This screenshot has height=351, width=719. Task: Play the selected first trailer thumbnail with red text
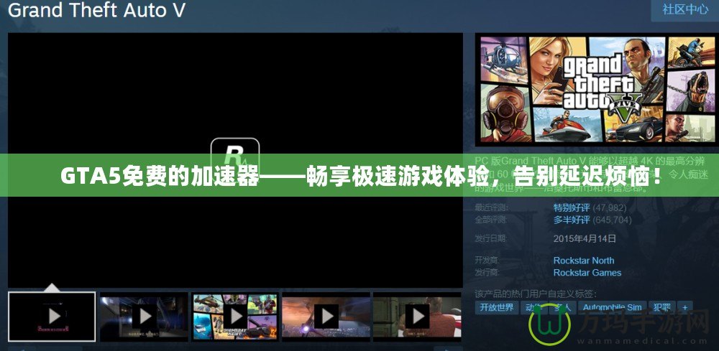point(52,317)
